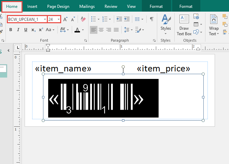The width and height of the screenshot is (229, 164).
Task: Apply bullet list formatting
Action: click(x=93, y=19)
